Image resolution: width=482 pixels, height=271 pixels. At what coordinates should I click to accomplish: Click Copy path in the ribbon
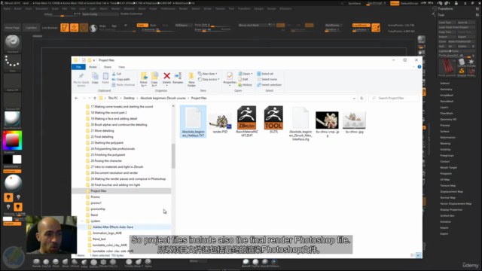point(120,79)
